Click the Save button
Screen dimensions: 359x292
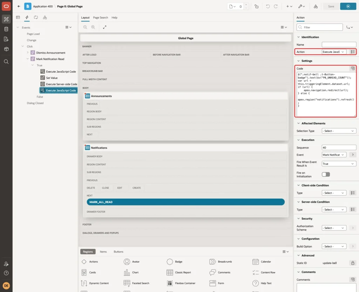pos(331,6)
